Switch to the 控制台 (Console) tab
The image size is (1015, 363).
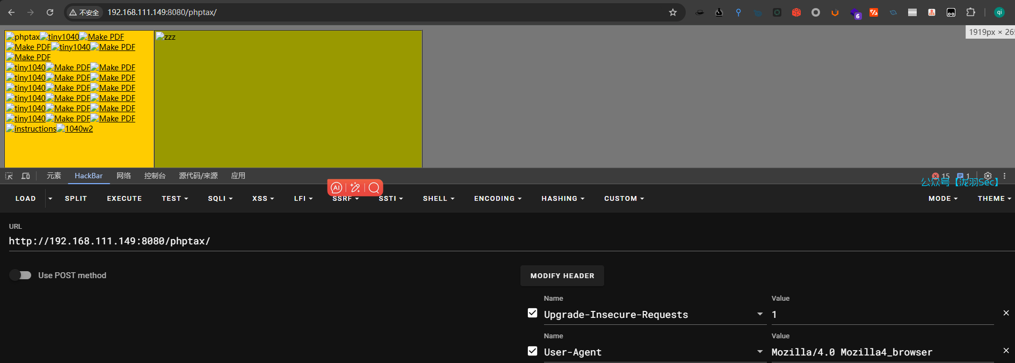[155, 176]
